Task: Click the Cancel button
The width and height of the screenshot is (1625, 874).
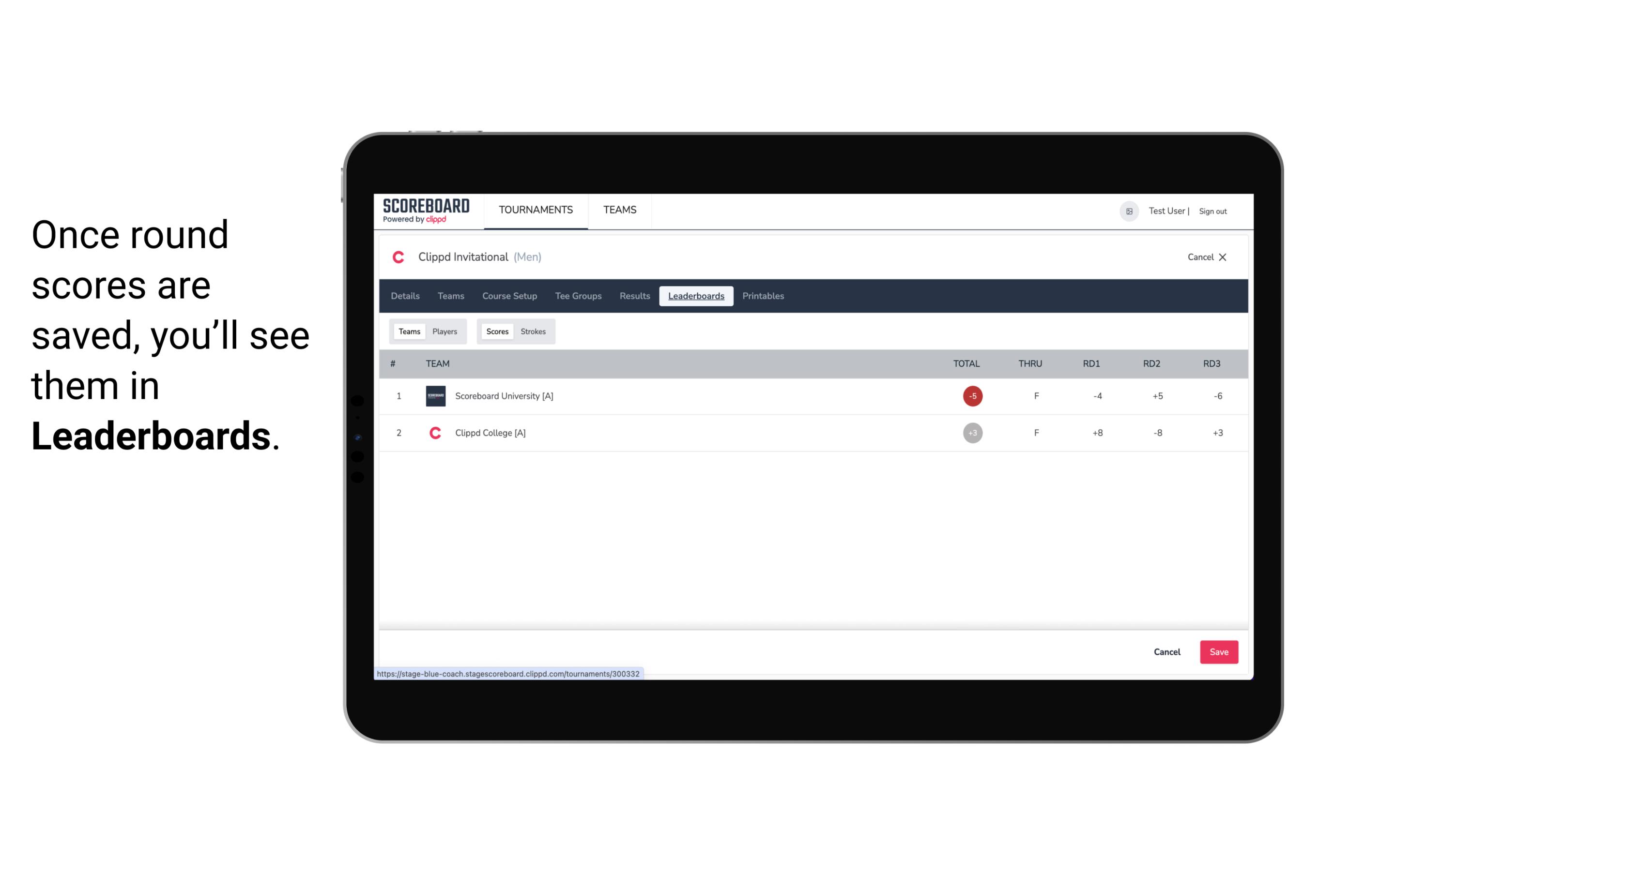Action: click(1166, 651)
